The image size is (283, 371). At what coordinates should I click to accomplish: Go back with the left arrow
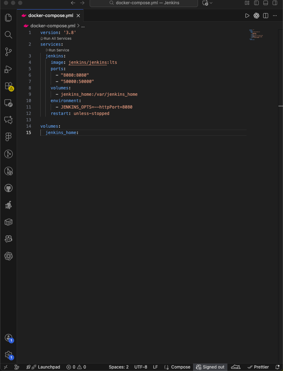73,3
